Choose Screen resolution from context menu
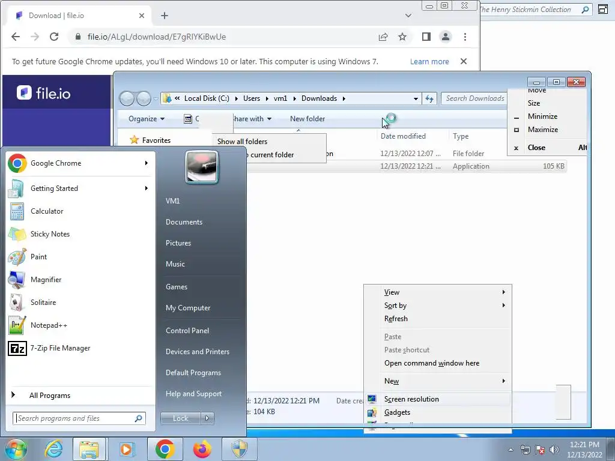The height and width of the screenshot is (461, 615). coord(438,399)
